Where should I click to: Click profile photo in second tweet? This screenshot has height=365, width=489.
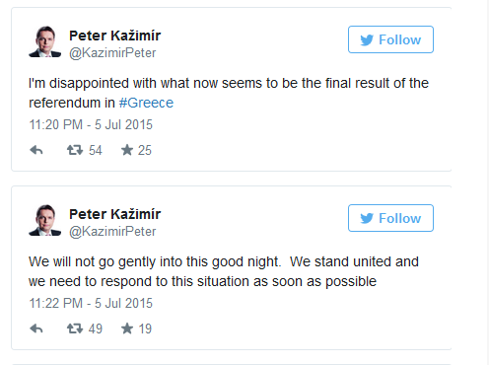(45, 220)
